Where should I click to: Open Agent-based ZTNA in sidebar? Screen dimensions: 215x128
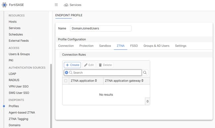[x=22, y=112]
